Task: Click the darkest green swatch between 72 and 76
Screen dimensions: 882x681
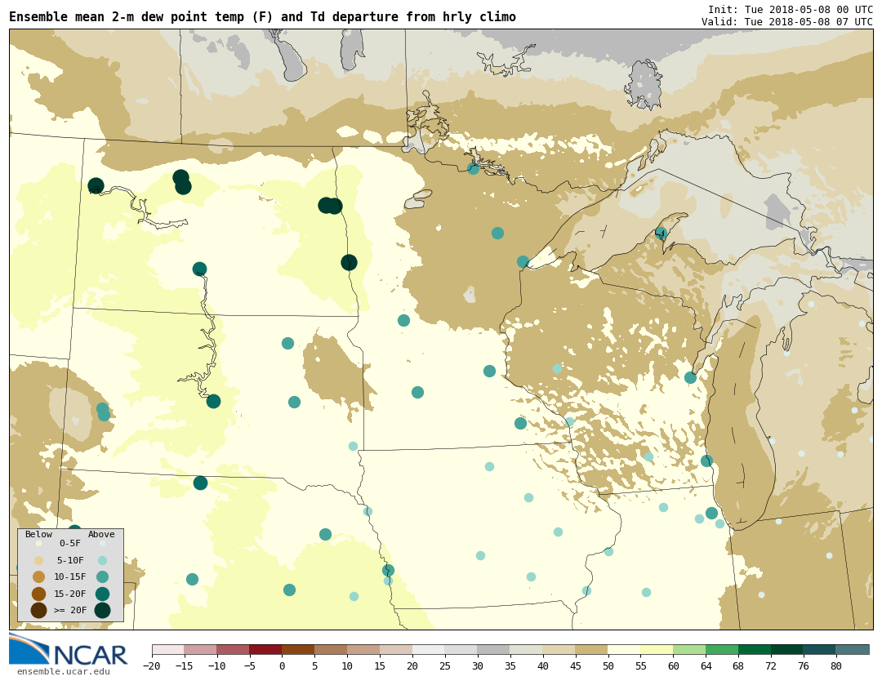Action: tap(788, 650)
